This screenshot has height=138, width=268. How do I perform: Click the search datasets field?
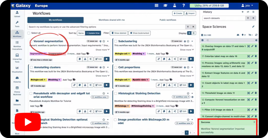click(x=224, y=18)
